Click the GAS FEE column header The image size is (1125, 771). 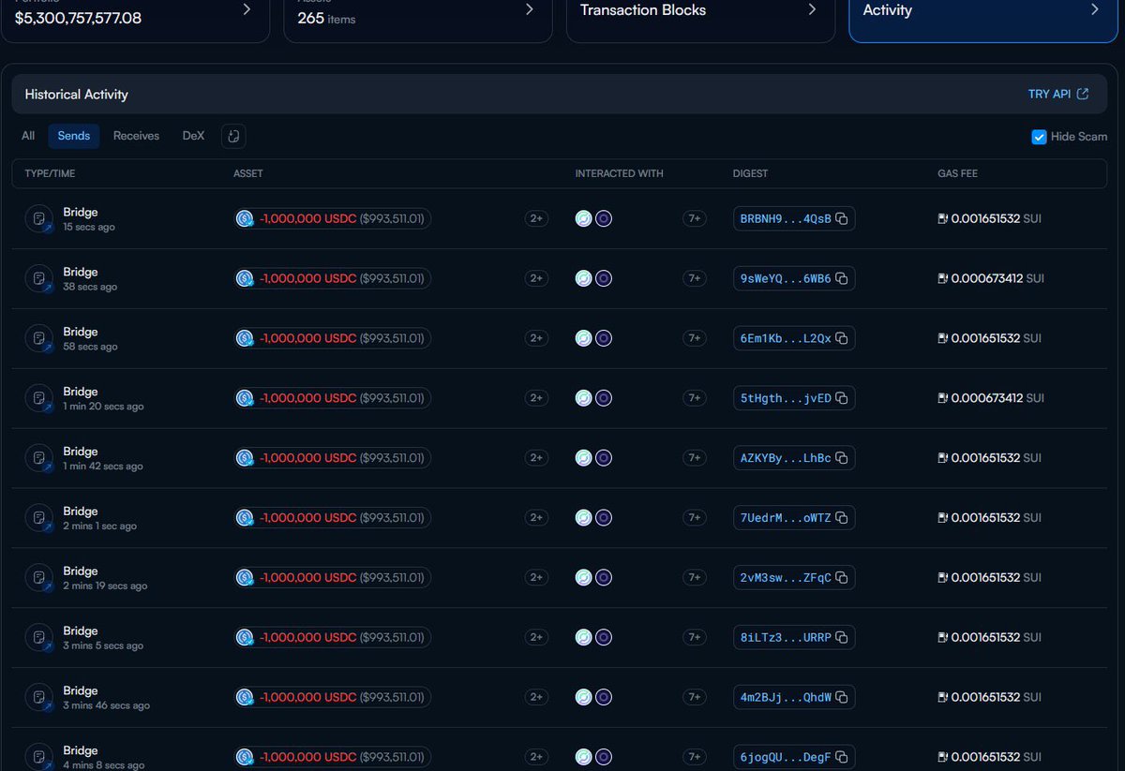[x=958, y=174]
